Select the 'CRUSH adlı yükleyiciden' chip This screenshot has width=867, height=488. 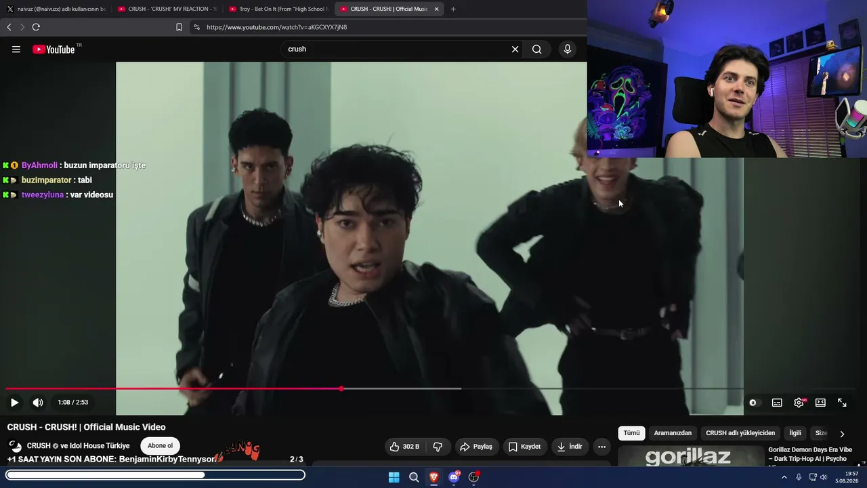[x=740, y=433]
